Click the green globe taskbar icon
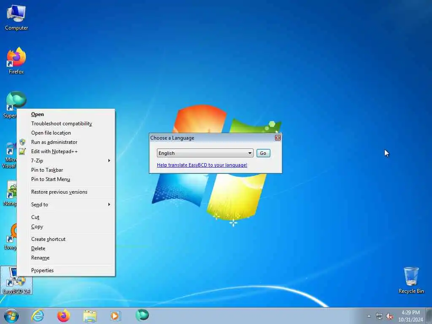The width and height of the screenshot is (432, 324). point(142,315)
